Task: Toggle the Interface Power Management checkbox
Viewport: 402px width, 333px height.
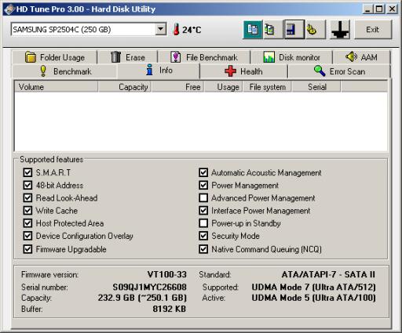Action: click(203, 211)
